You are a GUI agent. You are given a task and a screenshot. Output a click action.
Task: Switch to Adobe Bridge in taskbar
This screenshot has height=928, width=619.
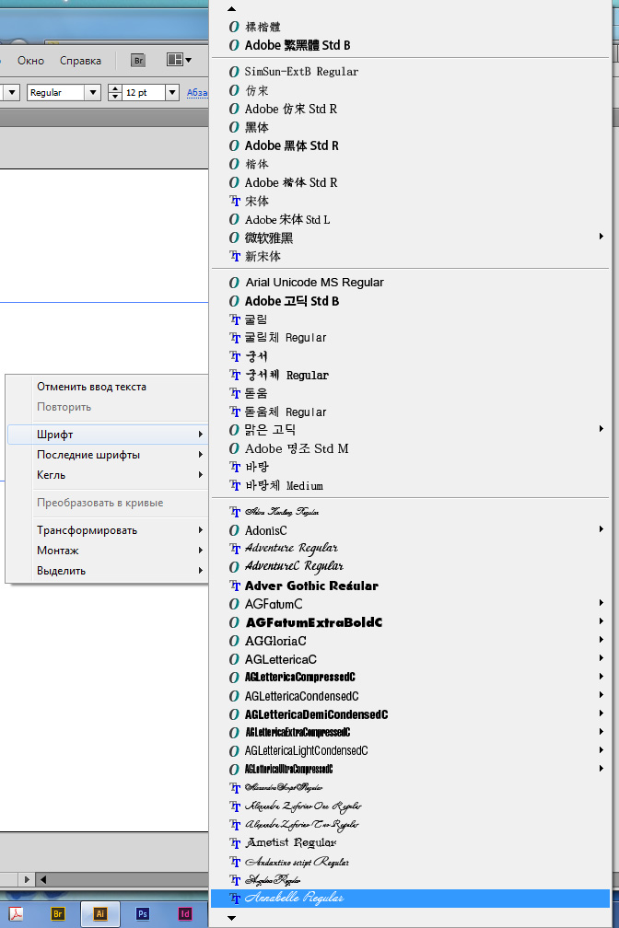click(x=57, y=914)
